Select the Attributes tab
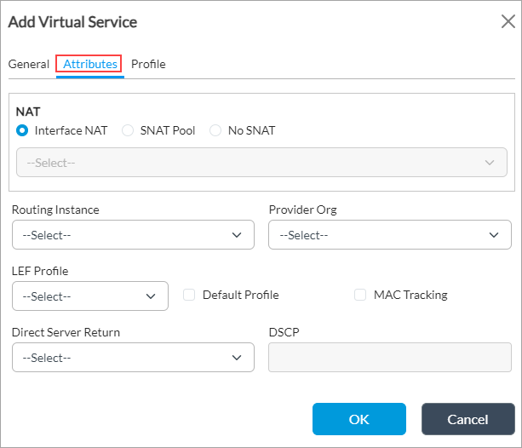 [90, 64]
